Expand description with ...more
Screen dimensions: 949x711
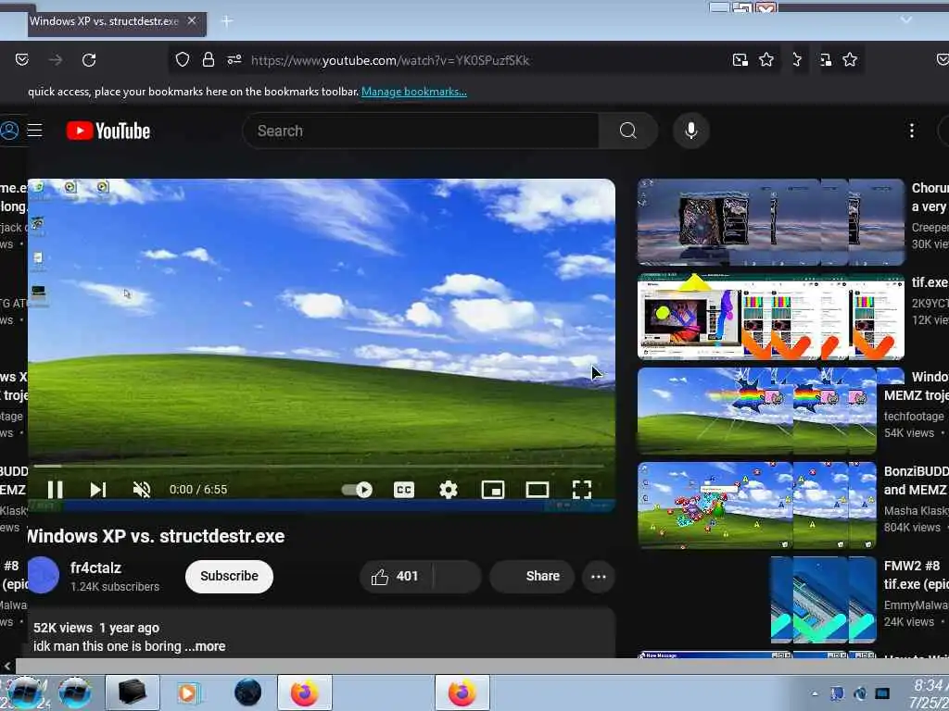pyautogui.click(x=205, y=646)
